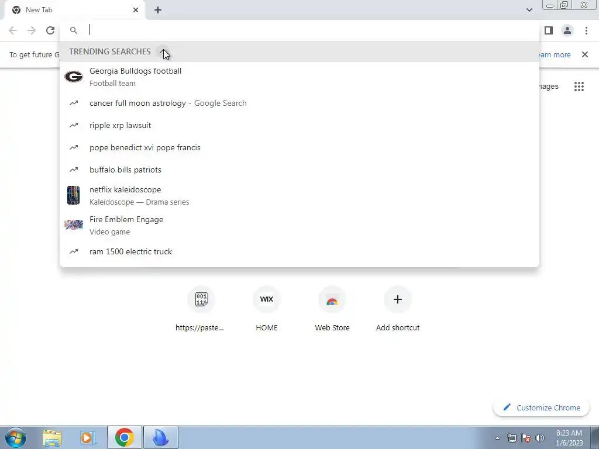Image resolution: width=599 pixels, height=449 pixels.
Task: Dismiss the info bar with X
Action: (x=585, y=54)
